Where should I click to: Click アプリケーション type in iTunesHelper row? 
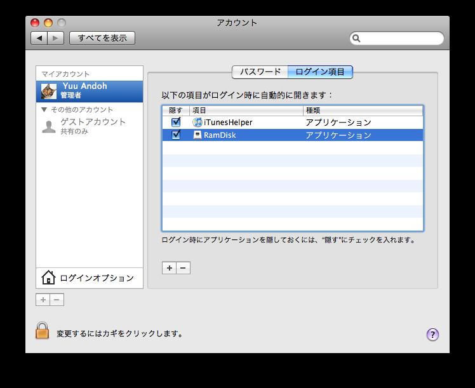(x=338, y=123)
